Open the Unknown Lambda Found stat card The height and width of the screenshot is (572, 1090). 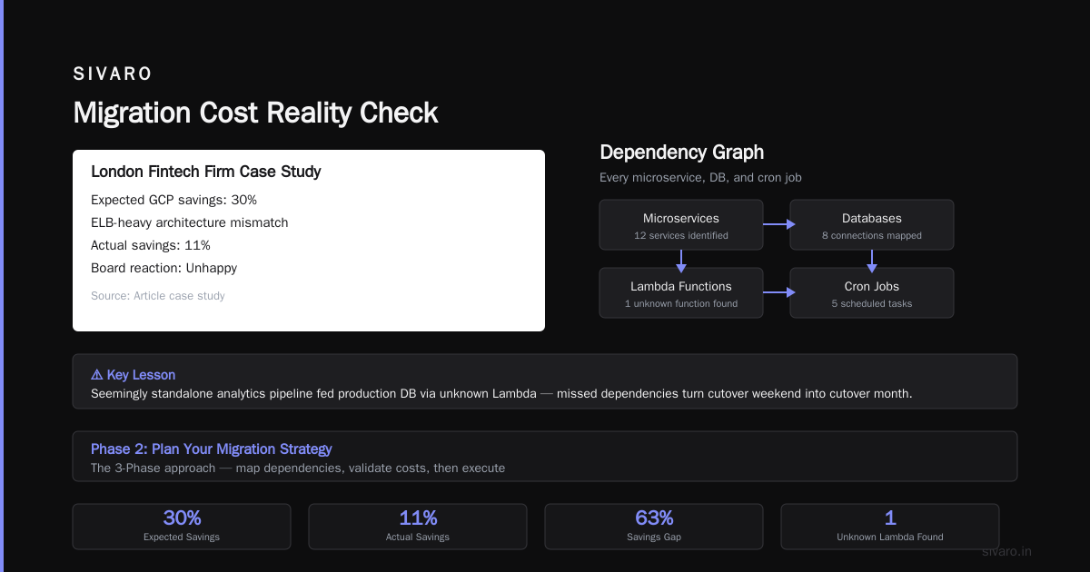[x=890, y=527]
